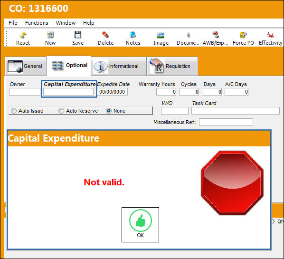284x259 pixels.
Task: Click the Force PO icon
Action: click(243, 38)
